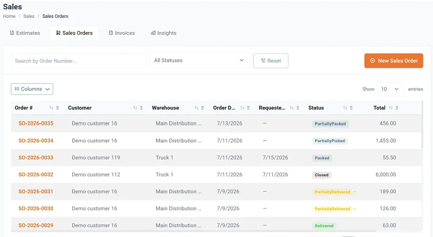Image resolution: width=433 pixels, height=237 pixels.
Task: Click the Order Date column drag handle
Action: point(248,108)
